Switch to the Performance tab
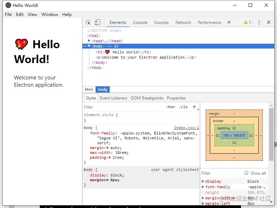 (209, 23)
